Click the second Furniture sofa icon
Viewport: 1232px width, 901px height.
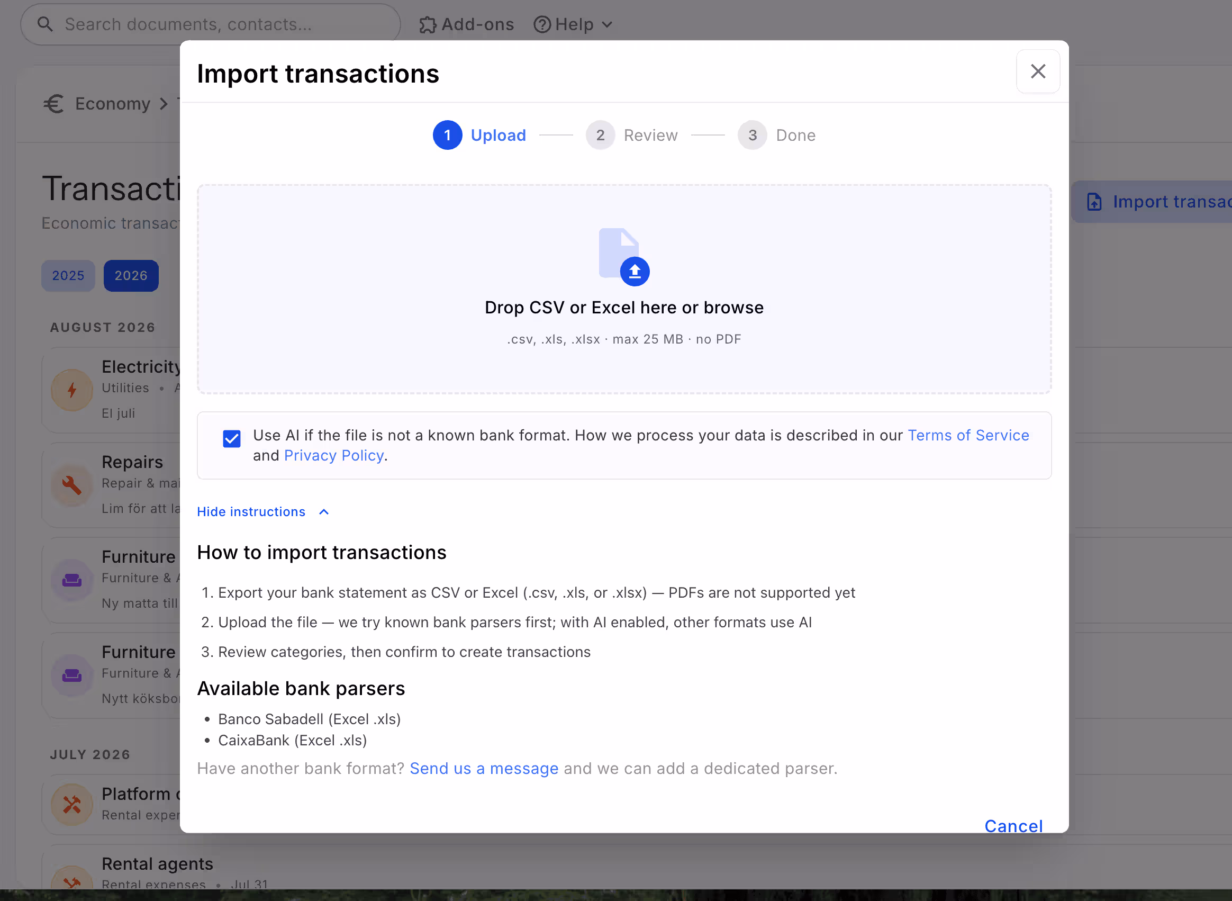coord(72,675)
